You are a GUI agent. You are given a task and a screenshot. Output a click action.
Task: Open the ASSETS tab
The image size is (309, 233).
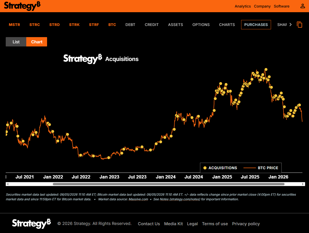pos(175,25)
